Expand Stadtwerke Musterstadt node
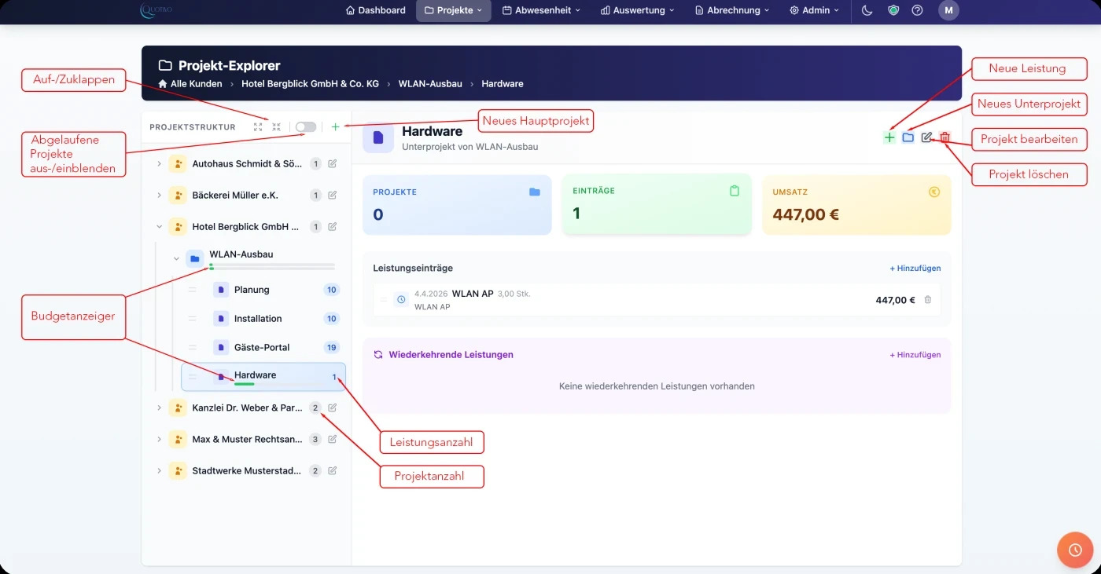 pos(159,470)
